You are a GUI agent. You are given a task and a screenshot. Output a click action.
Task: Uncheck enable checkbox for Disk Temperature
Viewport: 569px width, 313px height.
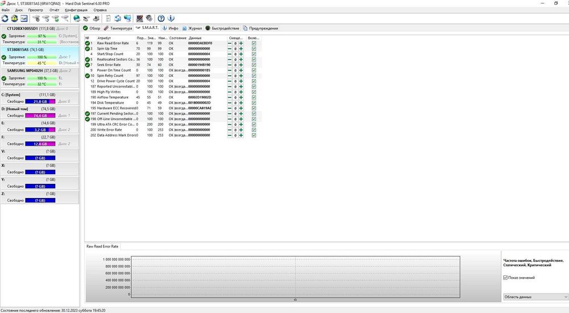[x=254, y=103]
